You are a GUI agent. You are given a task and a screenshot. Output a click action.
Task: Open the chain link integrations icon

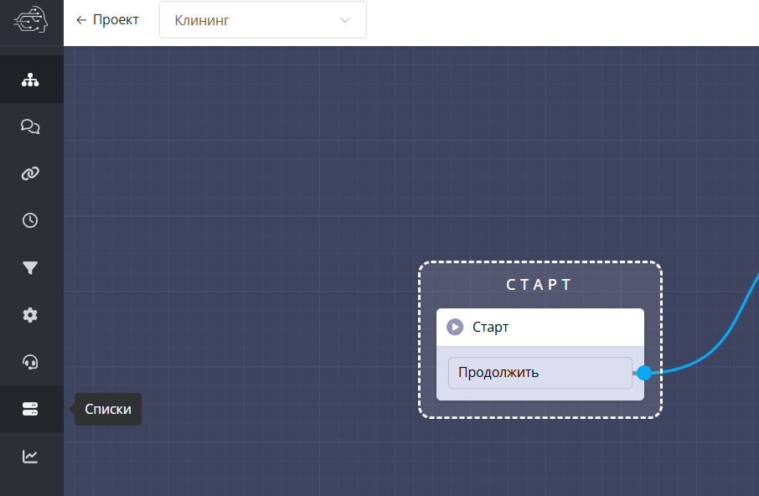click(x=31, y=173)
